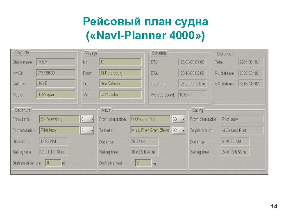Click Sailing To pilotstation value N.Olreans Pilot
This screenshot has width=295, height=221.
[242, 130]
